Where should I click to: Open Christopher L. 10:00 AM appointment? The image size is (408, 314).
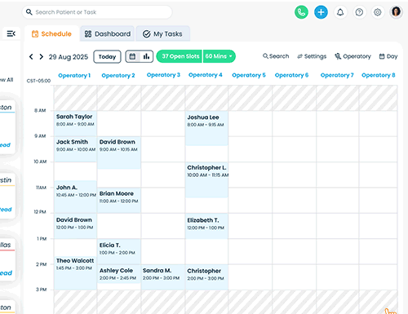pos(206,179)
